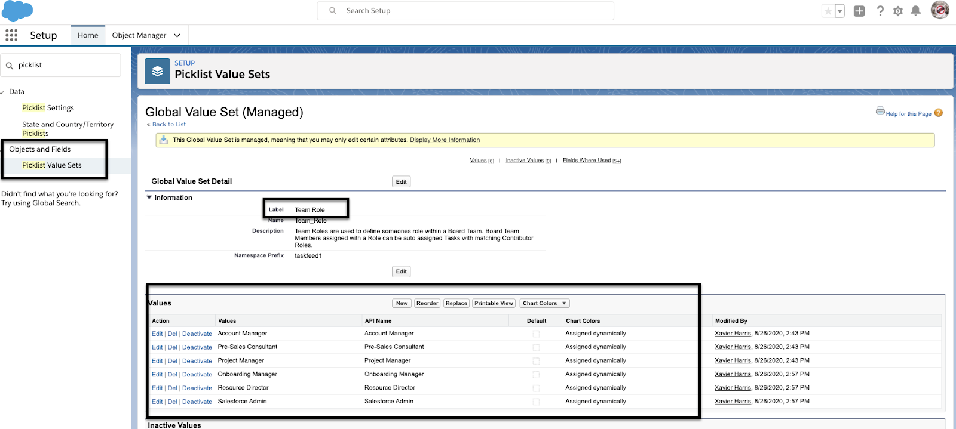Viewport: 956px width, 429px height.
Task: Collapse the Data tree section
Action: coord(2,92)
